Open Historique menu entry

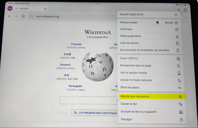[x=150, y=29]
